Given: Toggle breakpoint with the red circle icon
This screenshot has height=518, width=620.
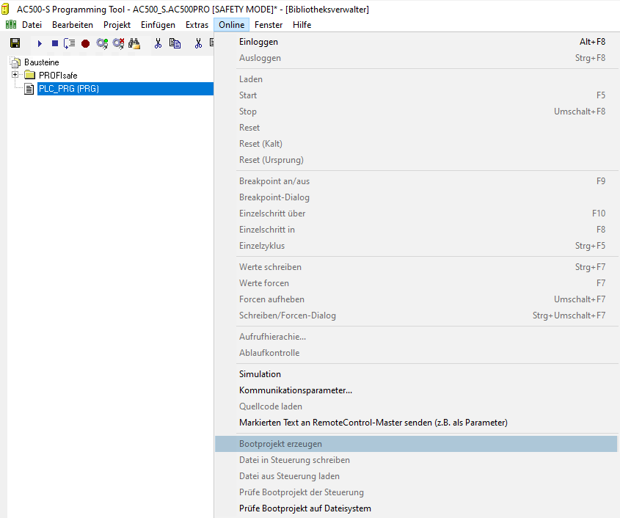Looking at the screenshot, I should (x=85, y=44).
